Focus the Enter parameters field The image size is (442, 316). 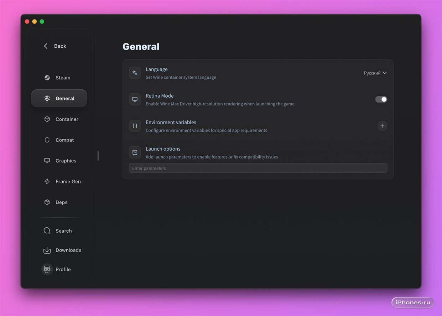point(258,168)
